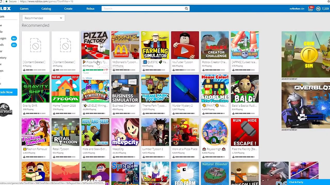Open Roblox Creator Challenge thumbnail
Image resolution: width=330 pixels, height=185 pixels.
[215, 45]
